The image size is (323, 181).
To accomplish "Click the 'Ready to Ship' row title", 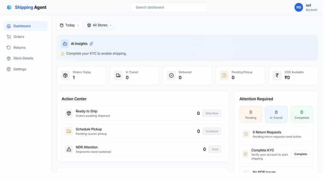I will tap(86, 111).
